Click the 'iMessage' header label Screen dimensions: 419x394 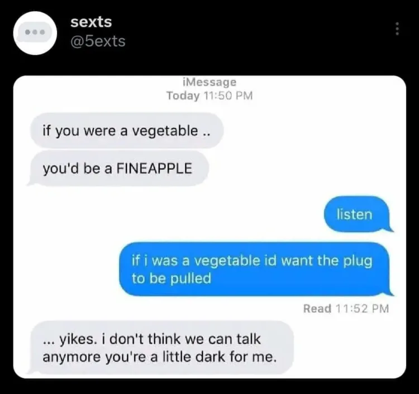coord(209,82)
